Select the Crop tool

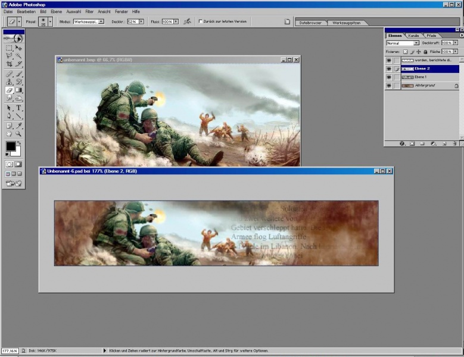tap(9, 64)
